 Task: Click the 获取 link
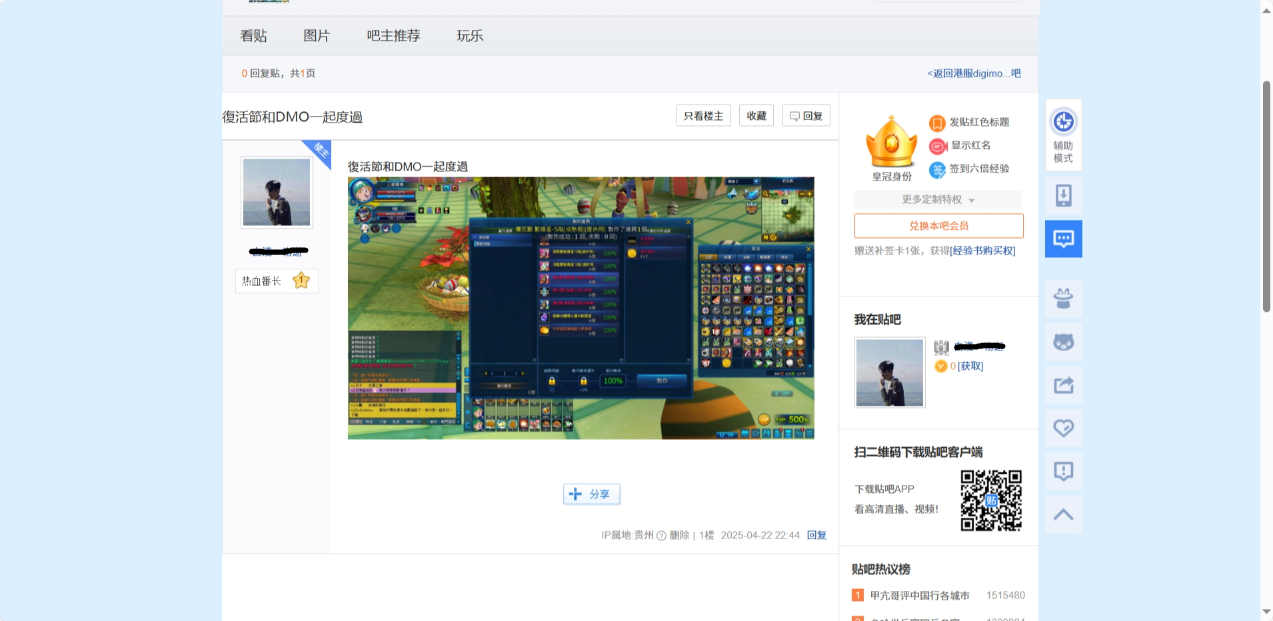(x=970, y=366)
